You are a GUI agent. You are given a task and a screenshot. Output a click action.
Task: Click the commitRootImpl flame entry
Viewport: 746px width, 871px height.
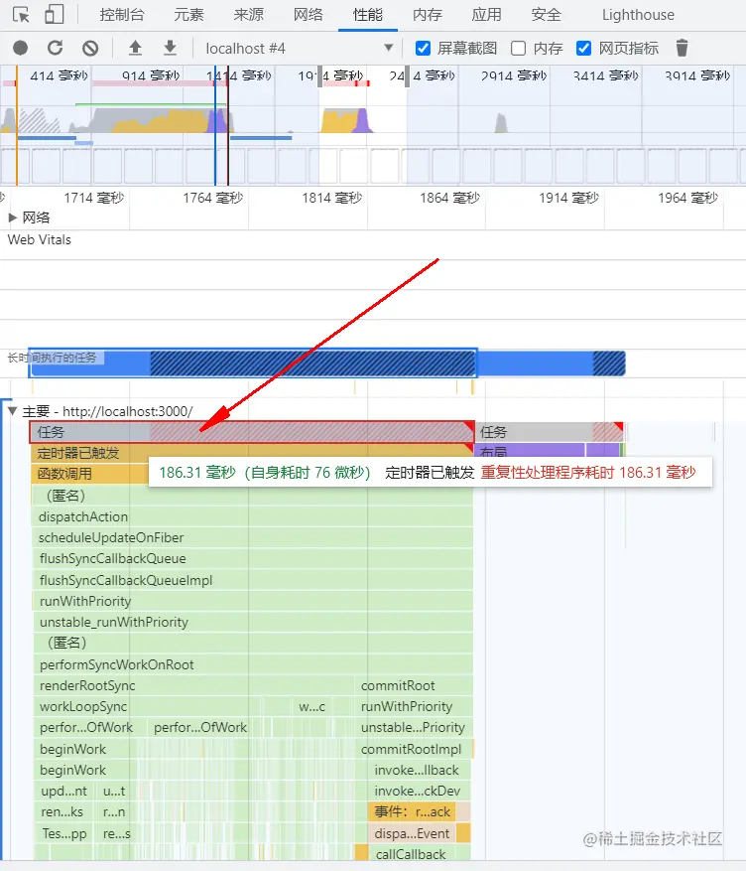[x=414, y=750]
